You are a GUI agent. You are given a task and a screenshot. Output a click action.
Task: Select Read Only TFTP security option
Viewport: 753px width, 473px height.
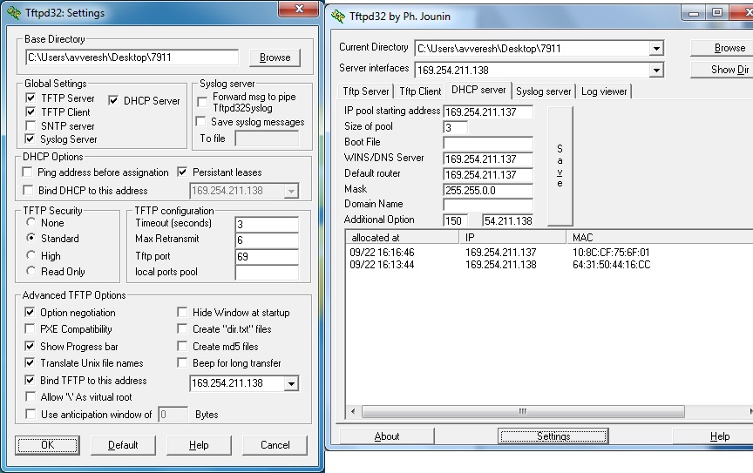pyautogui.click(x=31, y=271)
